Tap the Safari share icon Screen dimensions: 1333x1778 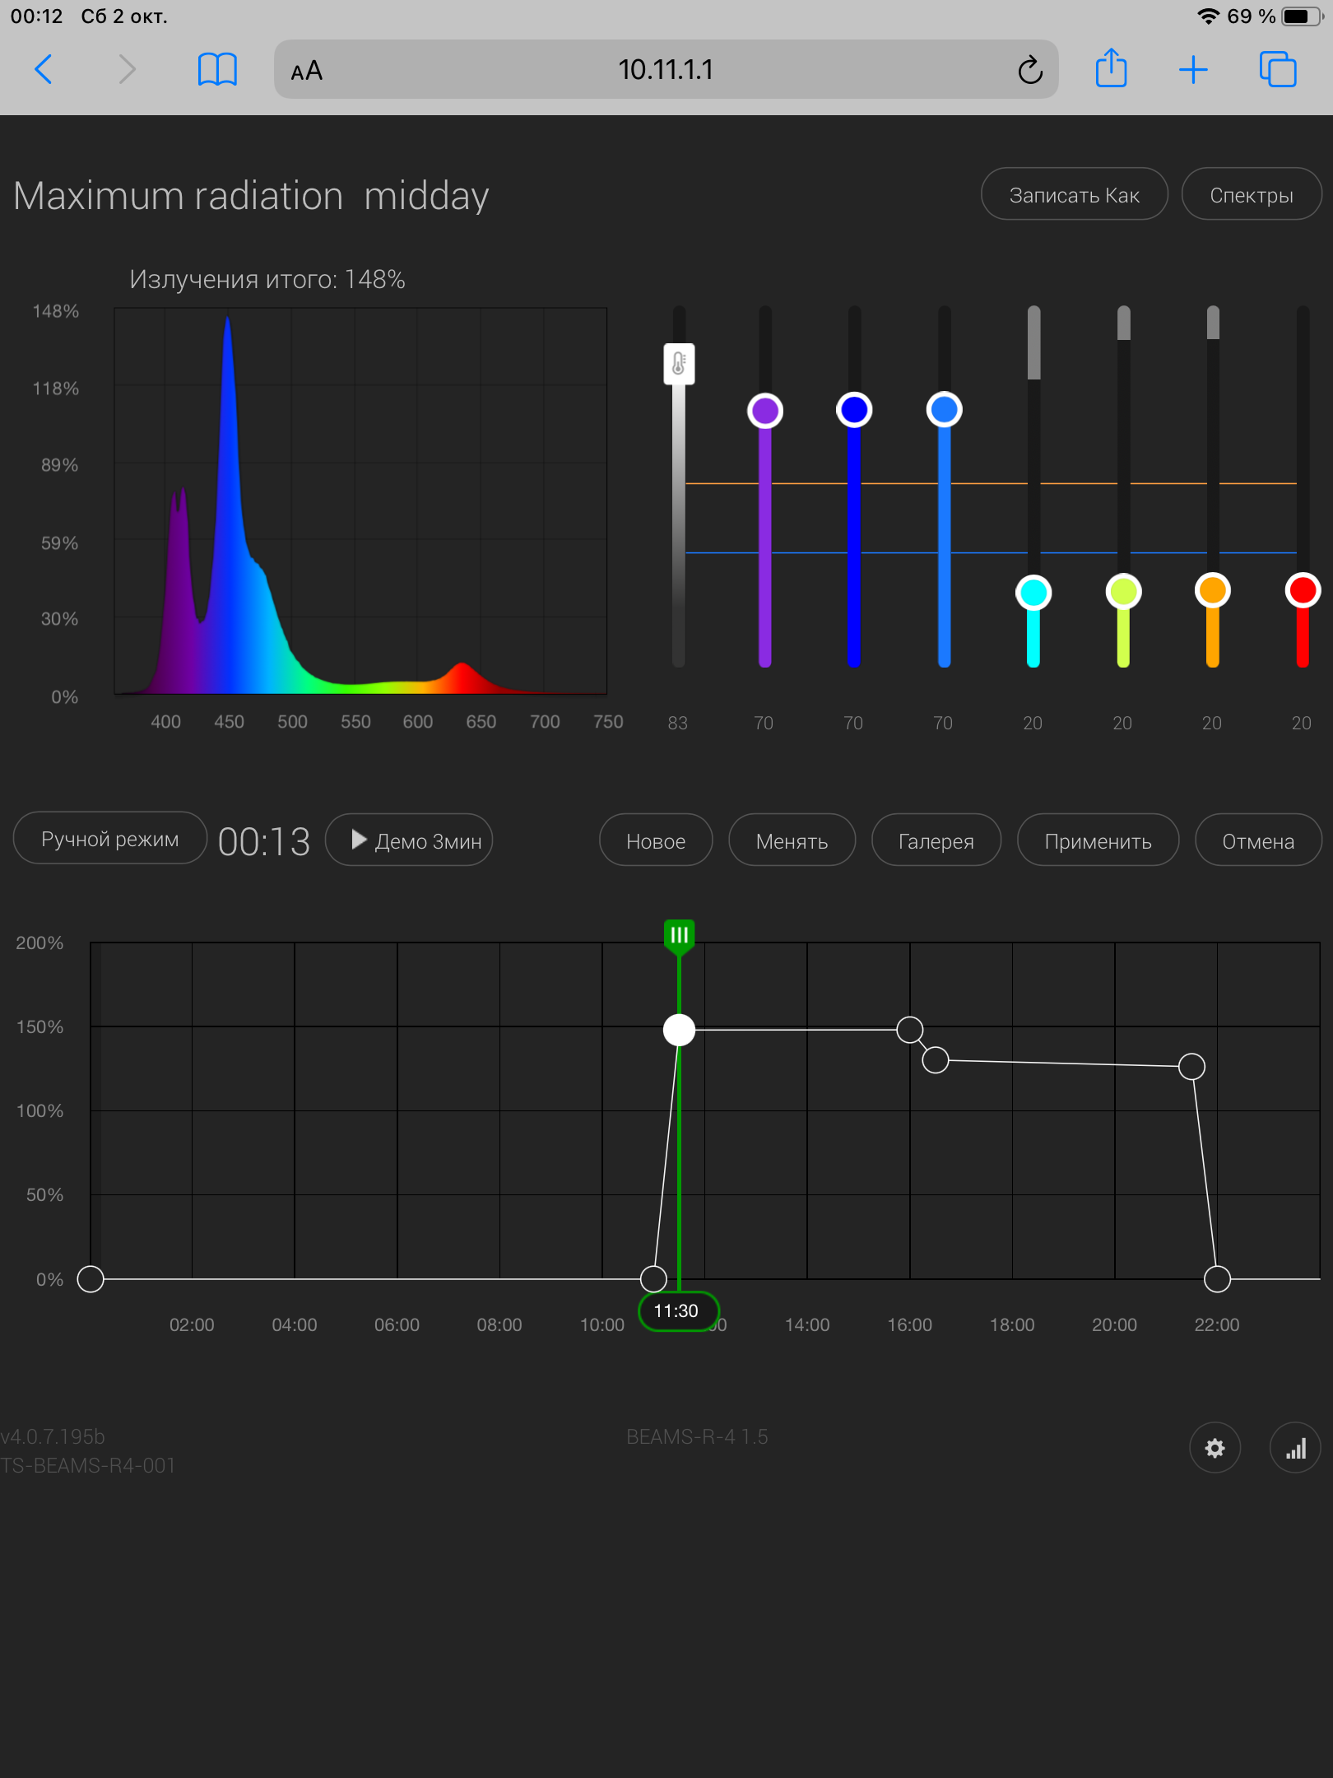tap(1111, 69)
